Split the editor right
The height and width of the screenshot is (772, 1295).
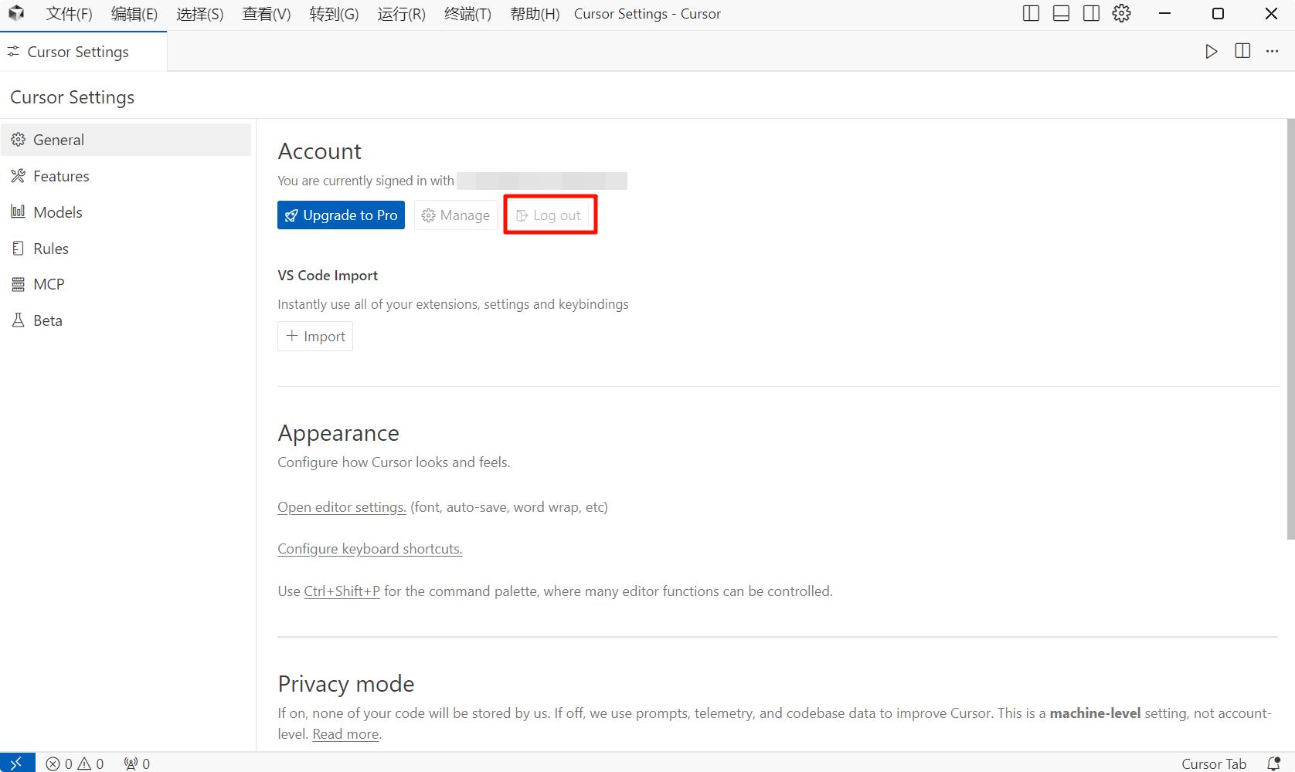(x=1242, y=51)
